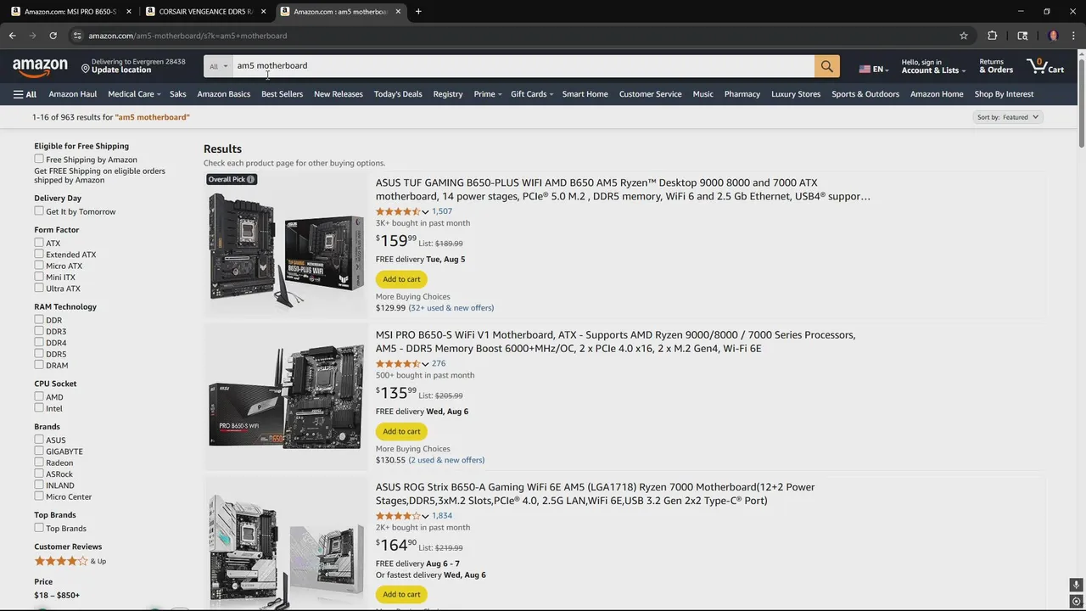Image resolution: width=1086 pixels, height=611 pixels.
Task: Click the browser profile avatar
Action: [x=1054, y=36]
